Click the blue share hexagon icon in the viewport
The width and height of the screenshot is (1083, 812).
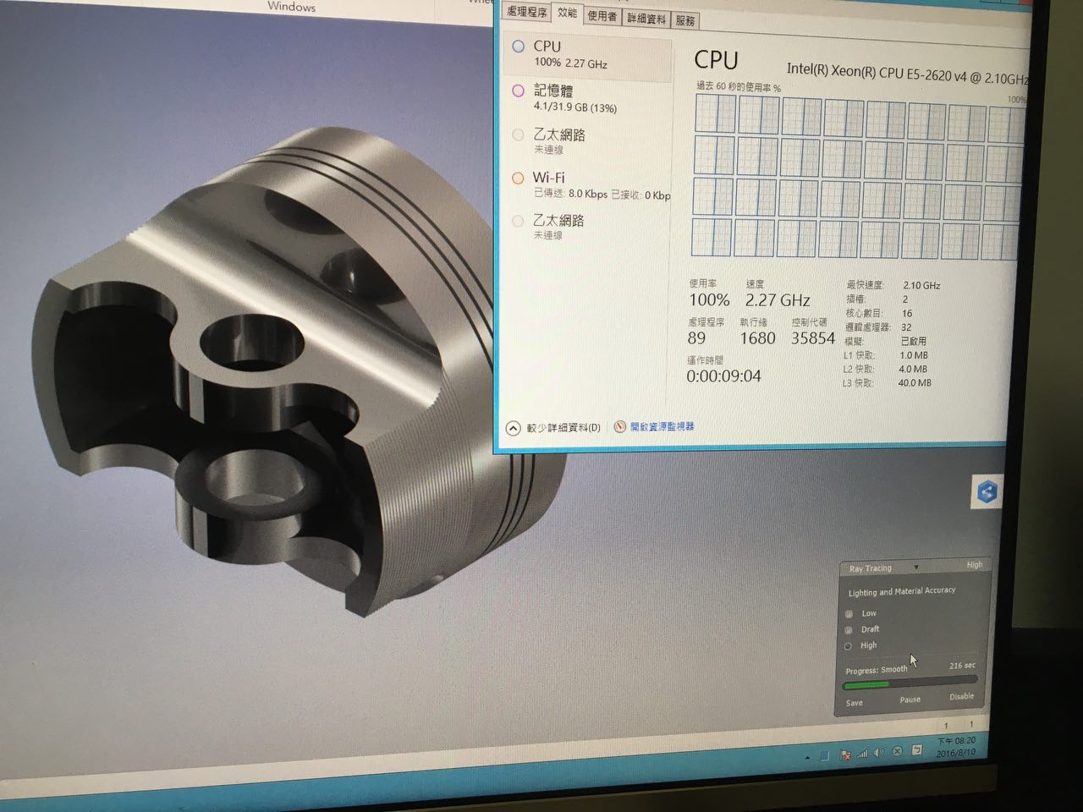pyautogui.click(x=987, y=492)
